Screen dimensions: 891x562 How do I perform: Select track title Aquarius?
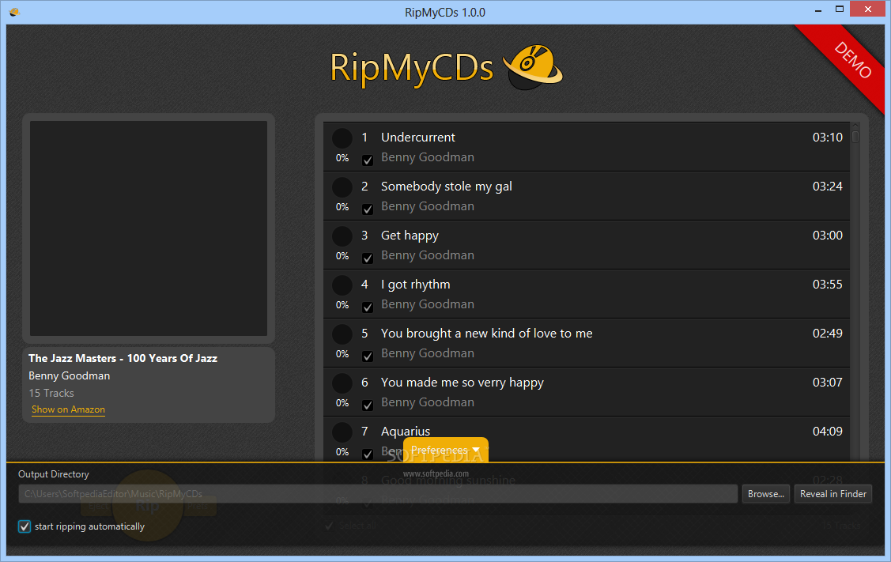405,432
